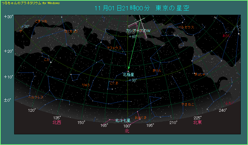Select the ケフェウス constellation label
Viewport: 248px width, 145px height.
pos(114,48)
